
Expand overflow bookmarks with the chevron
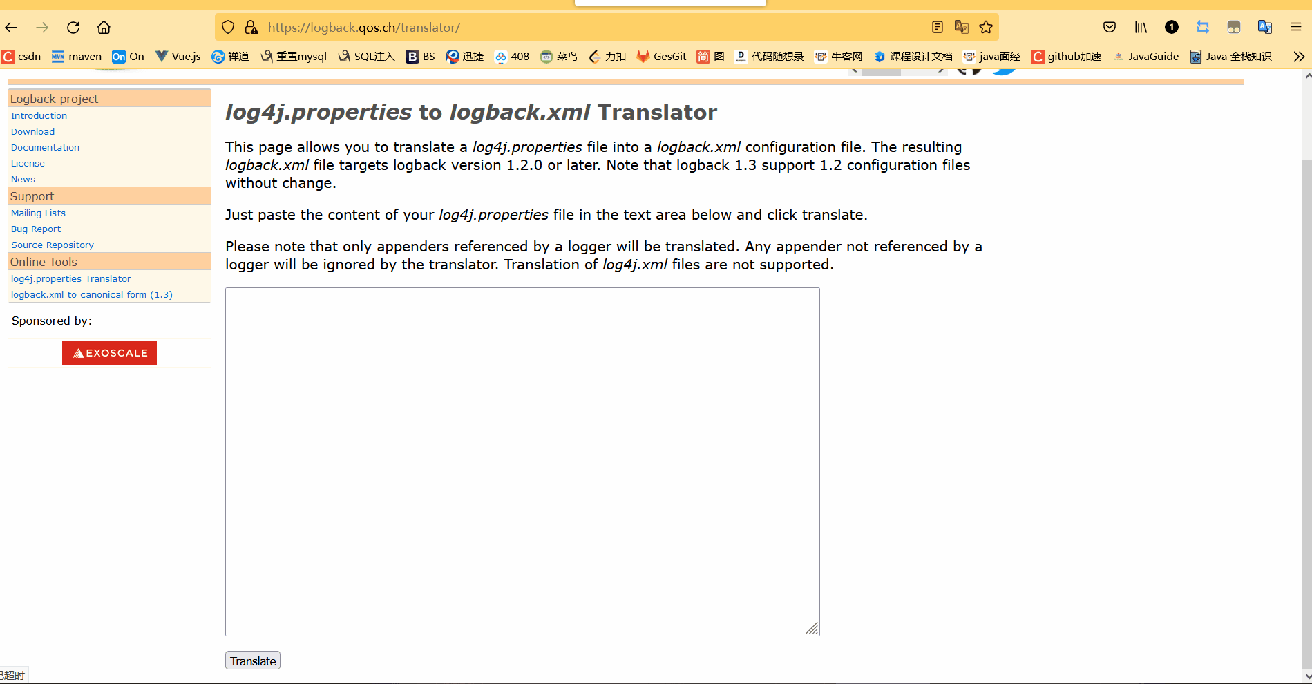(x=1298, y=56)
